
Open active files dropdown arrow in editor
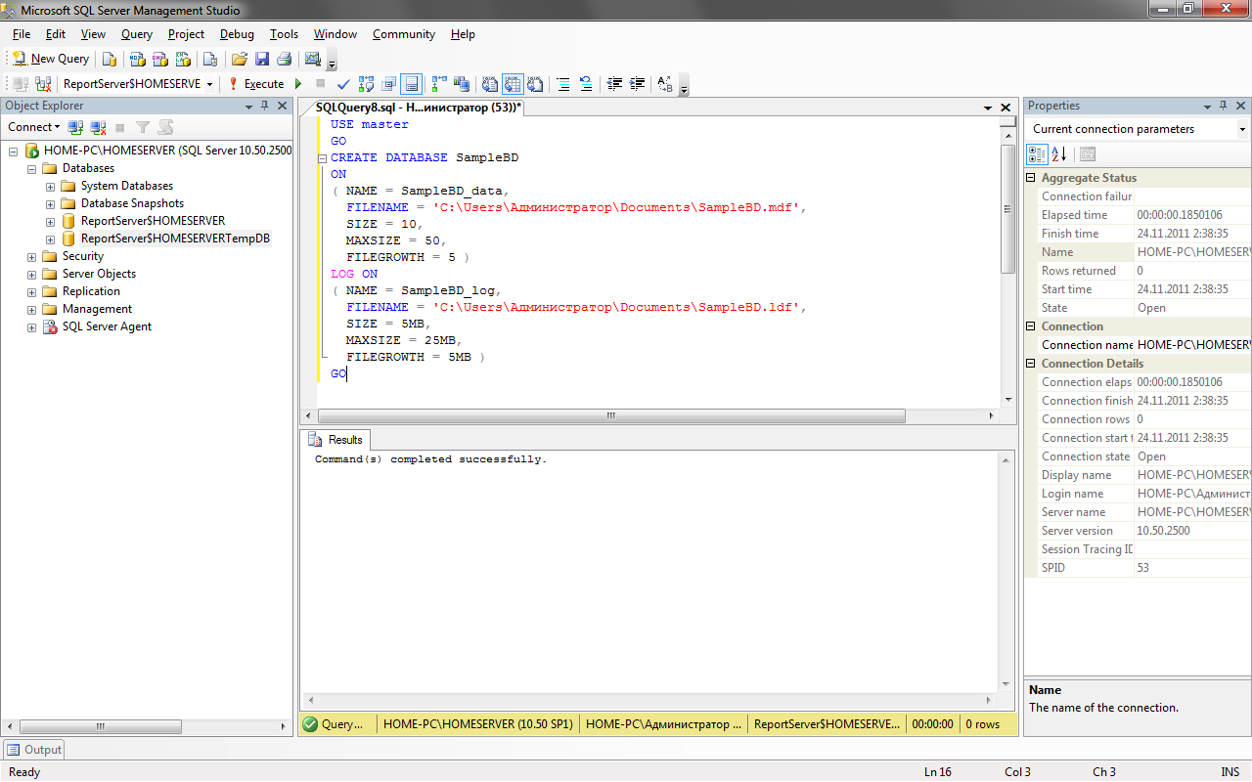988,107
